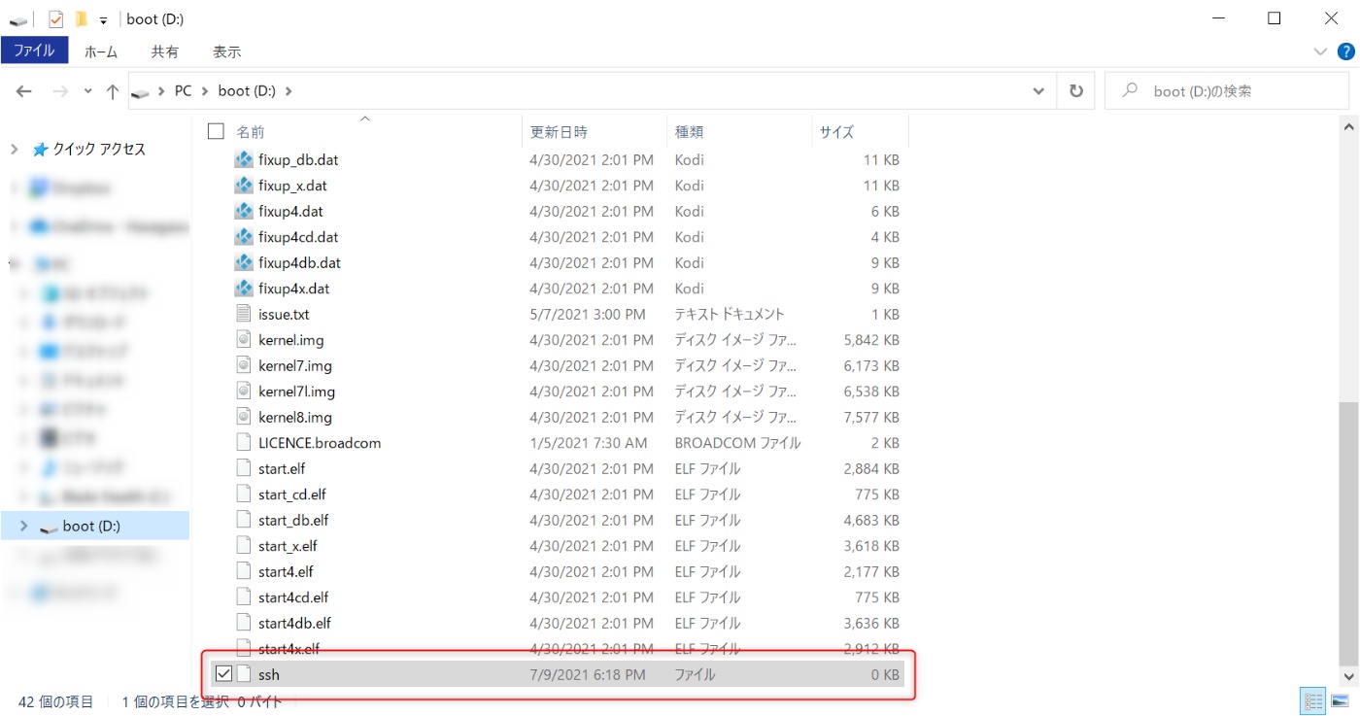Open the ホーム ribbon tab
The image size is (1360, 716).
101,51
